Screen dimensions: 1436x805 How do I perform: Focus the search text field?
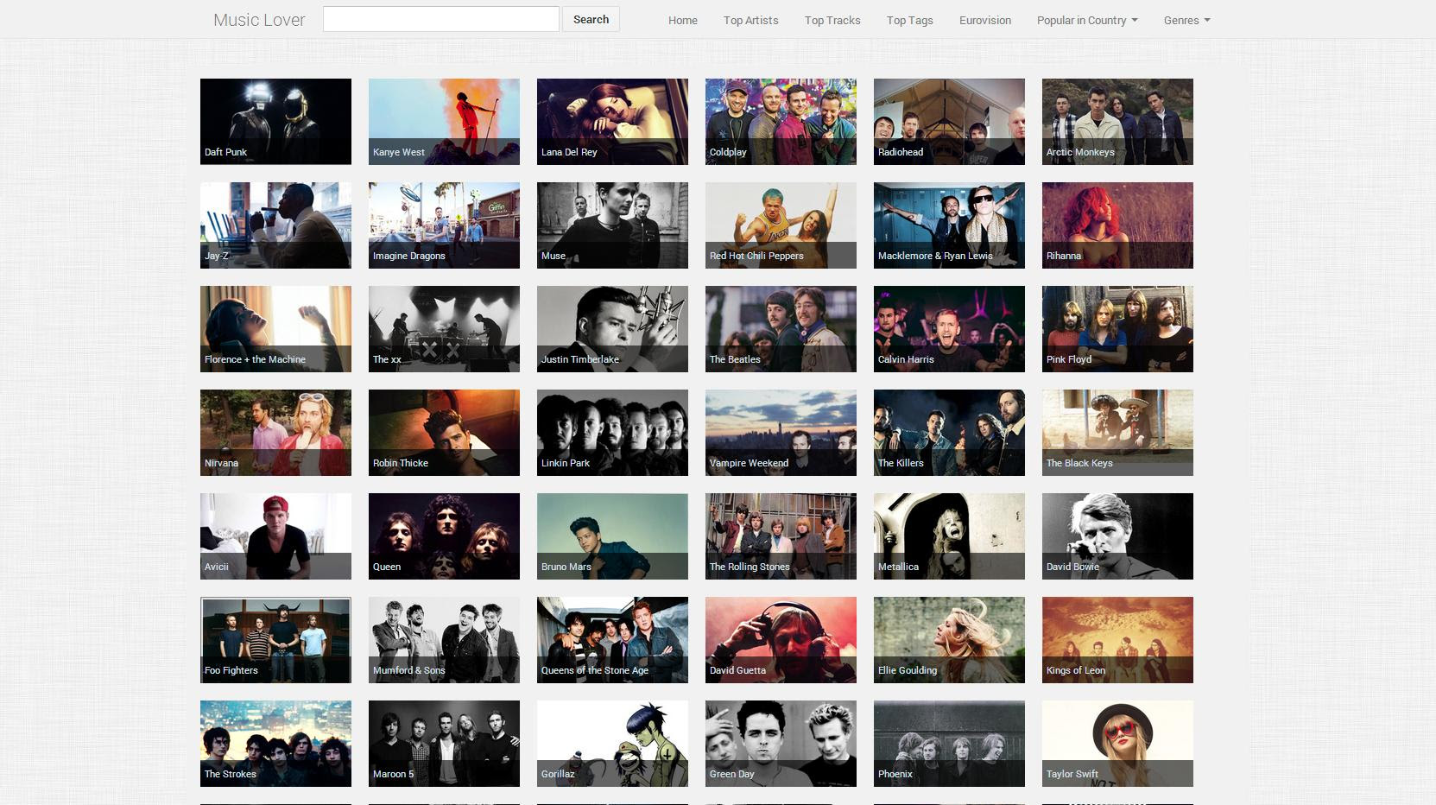click(441, 19)
